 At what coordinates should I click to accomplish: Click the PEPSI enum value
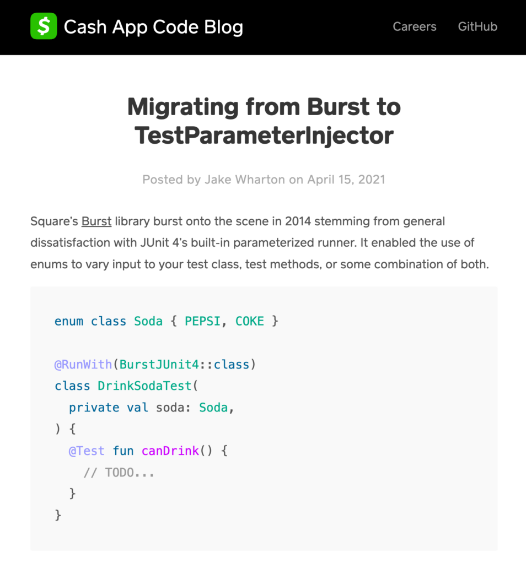202,321
